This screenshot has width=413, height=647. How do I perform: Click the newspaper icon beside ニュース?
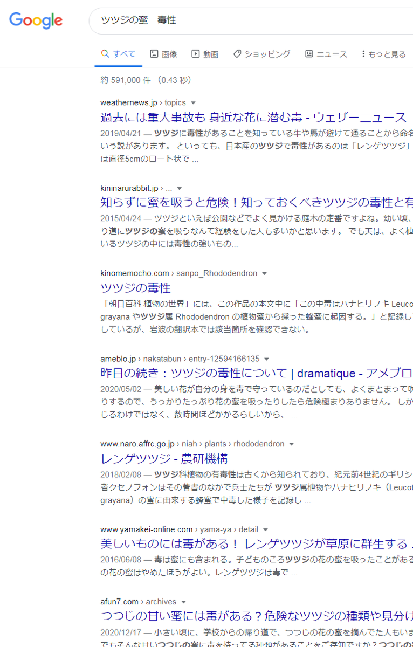309,54
